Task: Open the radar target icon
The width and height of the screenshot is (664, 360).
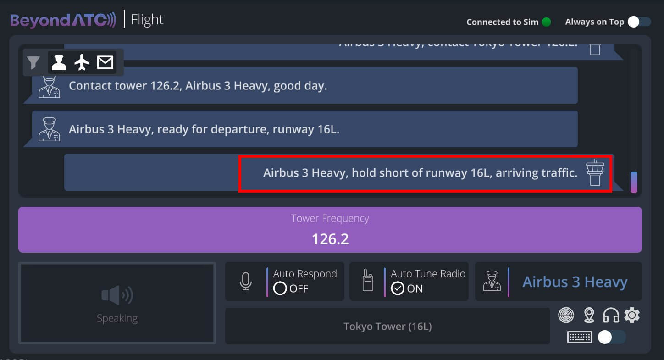Action: [x=566, y=315]
